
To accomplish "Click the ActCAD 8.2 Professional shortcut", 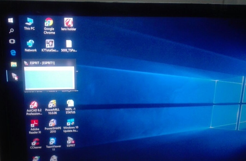I will point(34,105).
